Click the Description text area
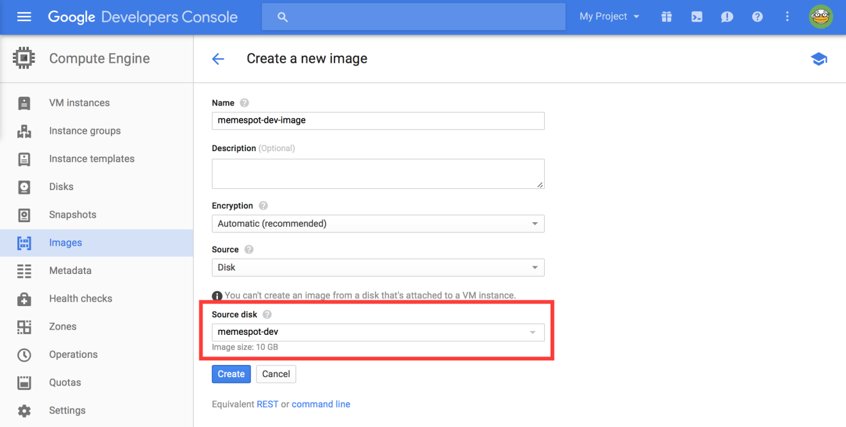846x427 pixels. [378, 174]
